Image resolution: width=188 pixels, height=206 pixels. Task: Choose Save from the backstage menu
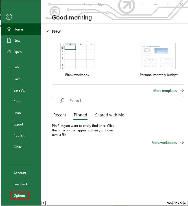[17, 79]
